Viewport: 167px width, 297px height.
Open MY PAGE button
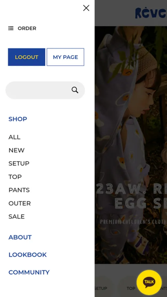coord(66,57)
